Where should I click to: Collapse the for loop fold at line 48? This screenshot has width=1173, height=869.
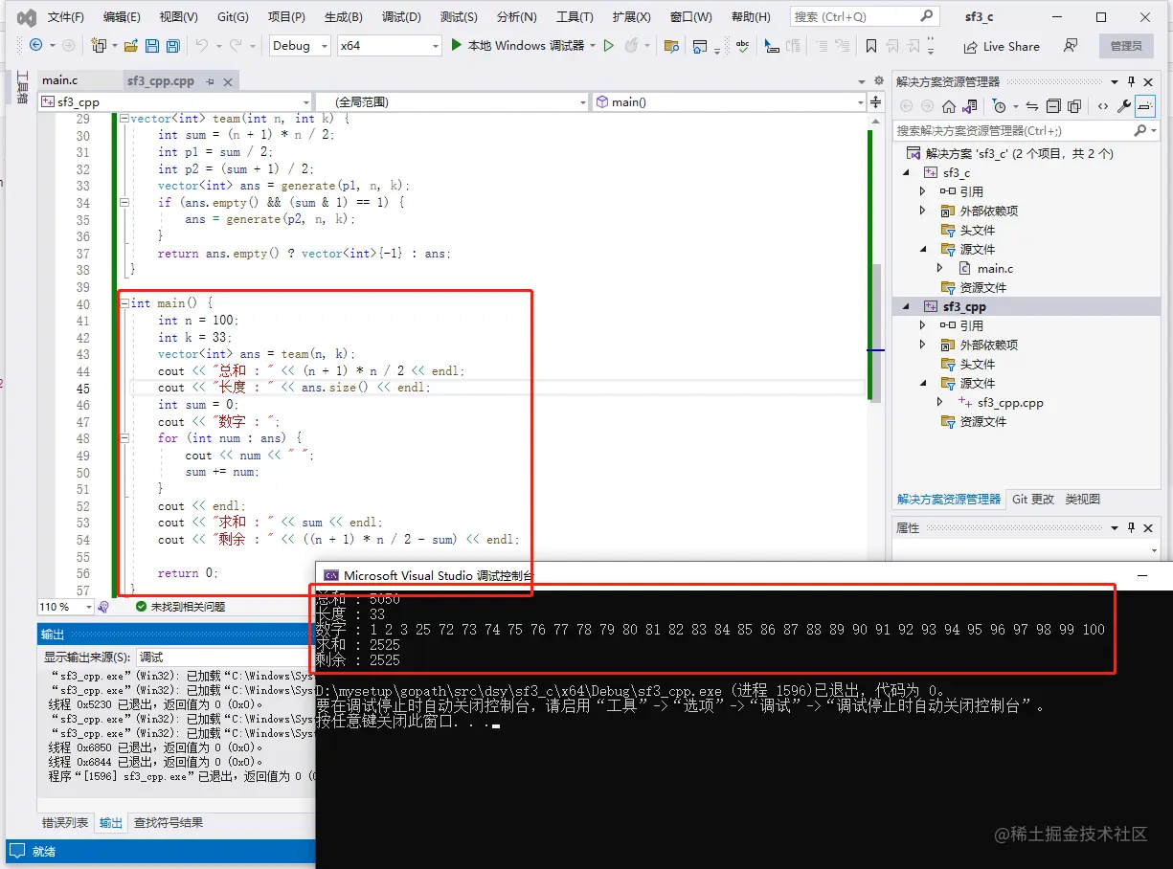[124, 438]
